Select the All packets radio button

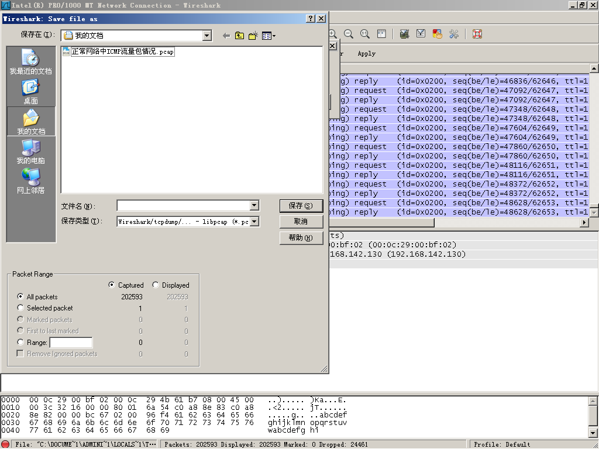[x=20, y=296]
